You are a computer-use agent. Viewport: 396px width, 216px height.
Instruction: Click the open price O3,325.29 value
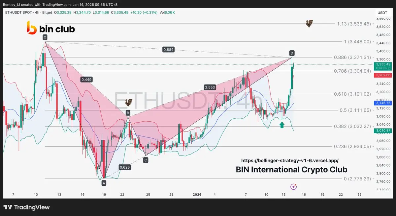tap(63, 12)
